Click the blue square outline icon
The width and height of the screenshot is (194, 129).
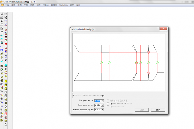click(2, 50)
